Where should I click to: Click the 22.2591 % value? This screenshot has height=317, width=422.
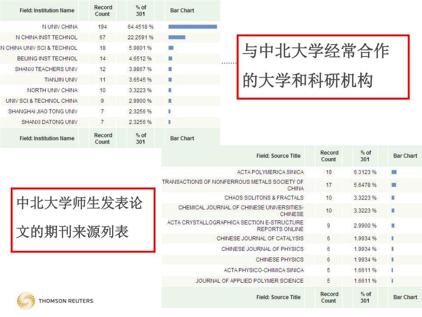pos(141,37)
